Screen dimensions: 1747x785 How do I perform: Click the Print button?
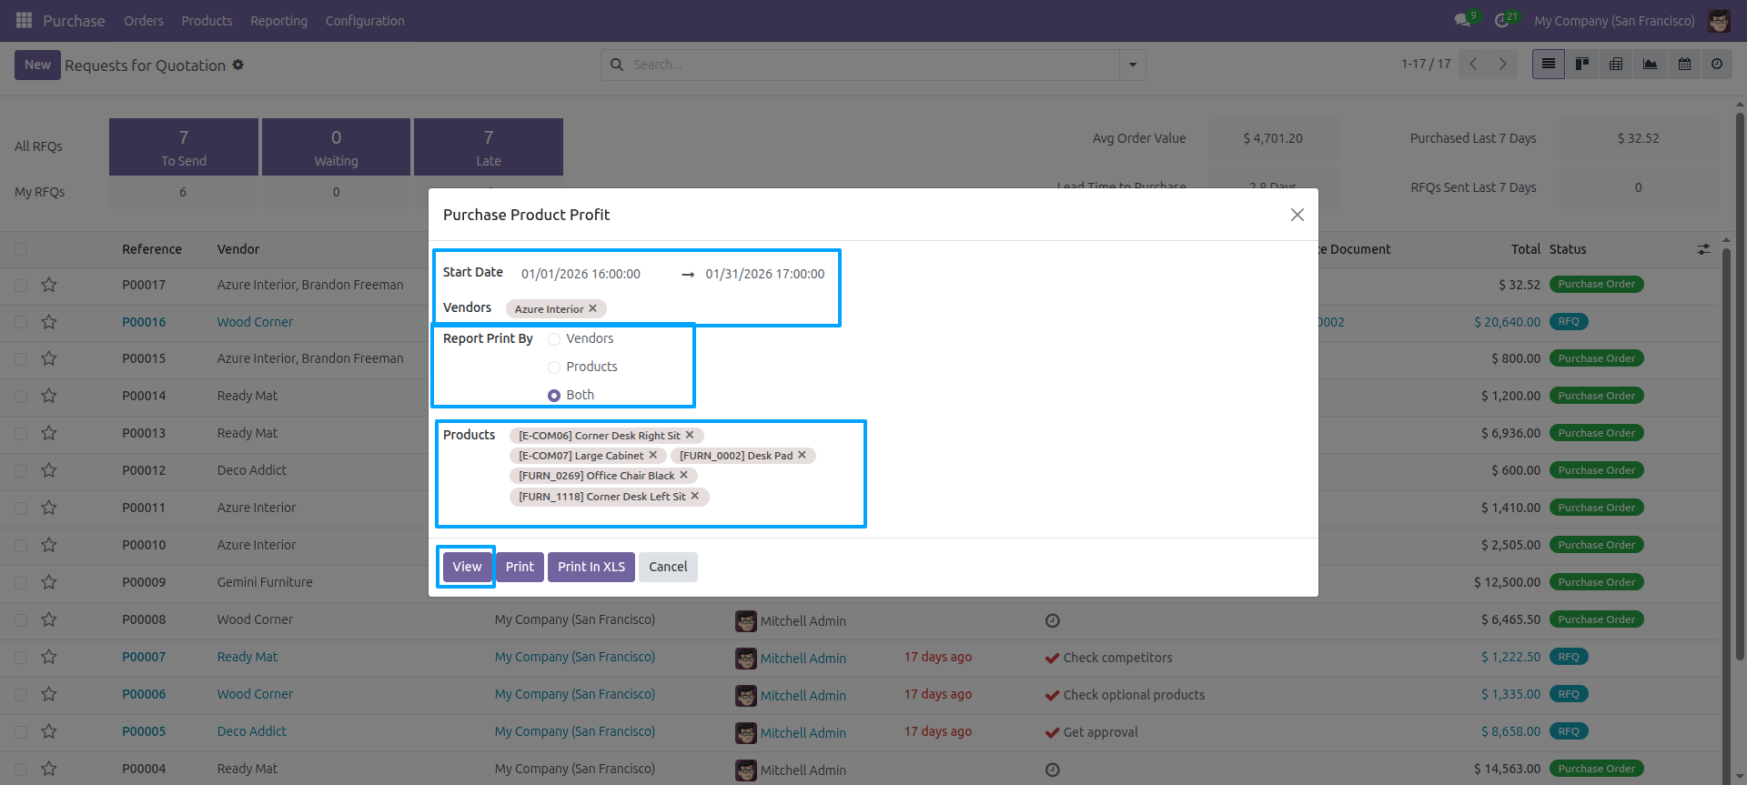(x=520, y=567)
